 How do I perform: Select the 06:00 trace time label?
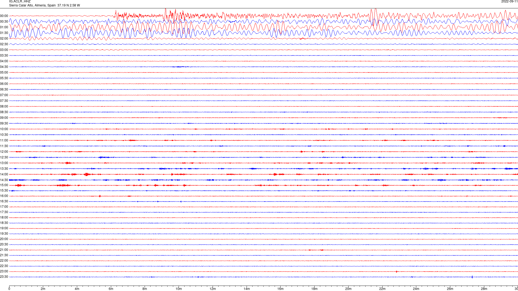pyautogui.click(x=4, y=84)
